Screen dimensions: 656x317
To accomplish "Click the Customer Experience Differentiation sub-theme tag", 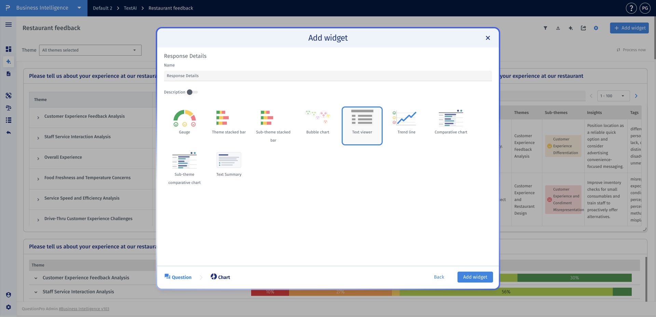I will pyautogui.click(x=563, y=146).
